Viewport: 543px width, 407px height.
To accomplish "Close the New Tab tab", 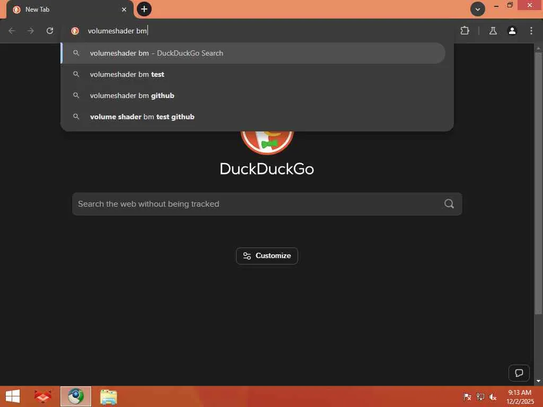I will click(124, 10).
